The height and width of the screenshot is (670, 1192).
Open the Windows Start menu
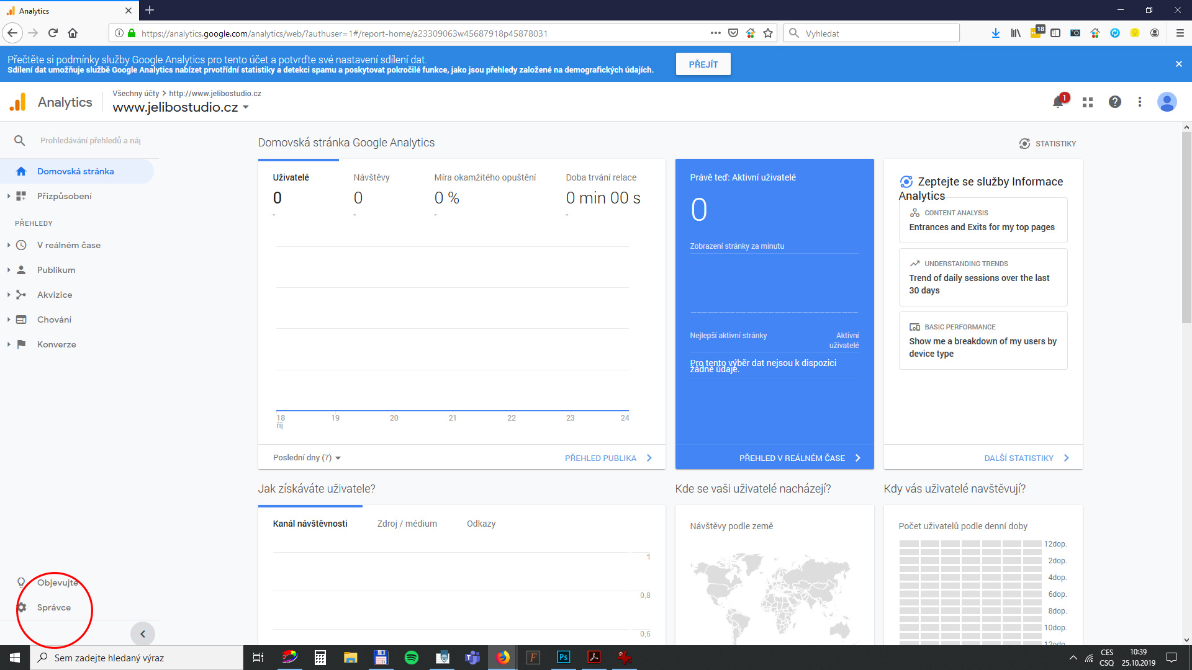(x=15, y=658)
